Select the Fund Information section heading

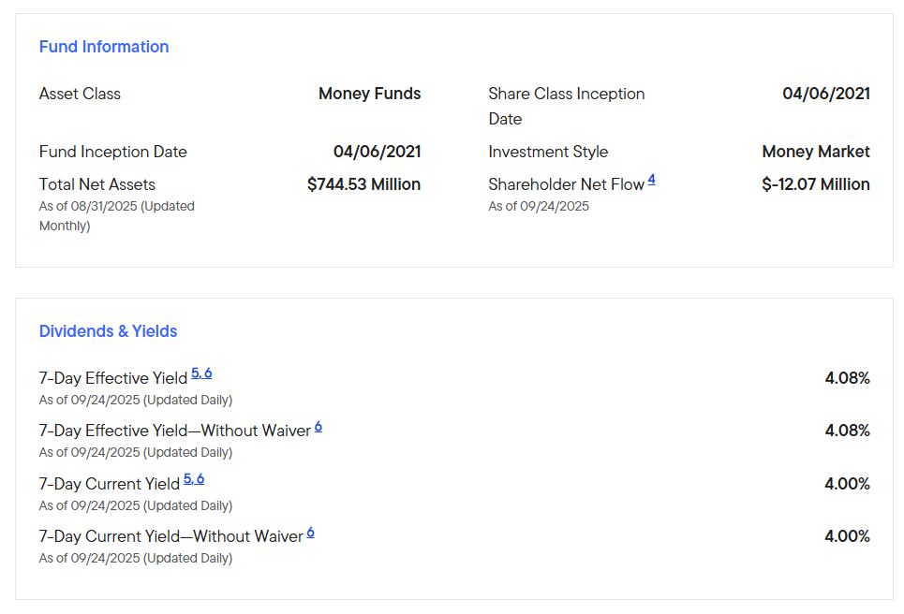(x=104, y=47)
